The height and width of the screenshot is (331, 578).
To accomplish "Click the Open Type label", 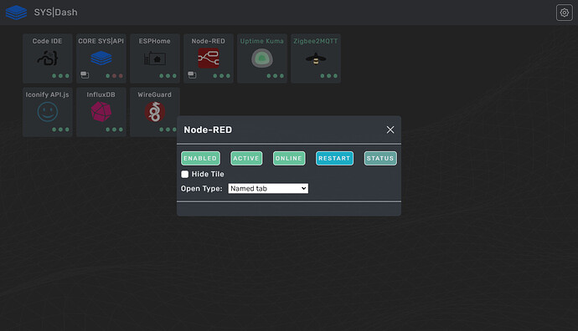I will (202, 189).
